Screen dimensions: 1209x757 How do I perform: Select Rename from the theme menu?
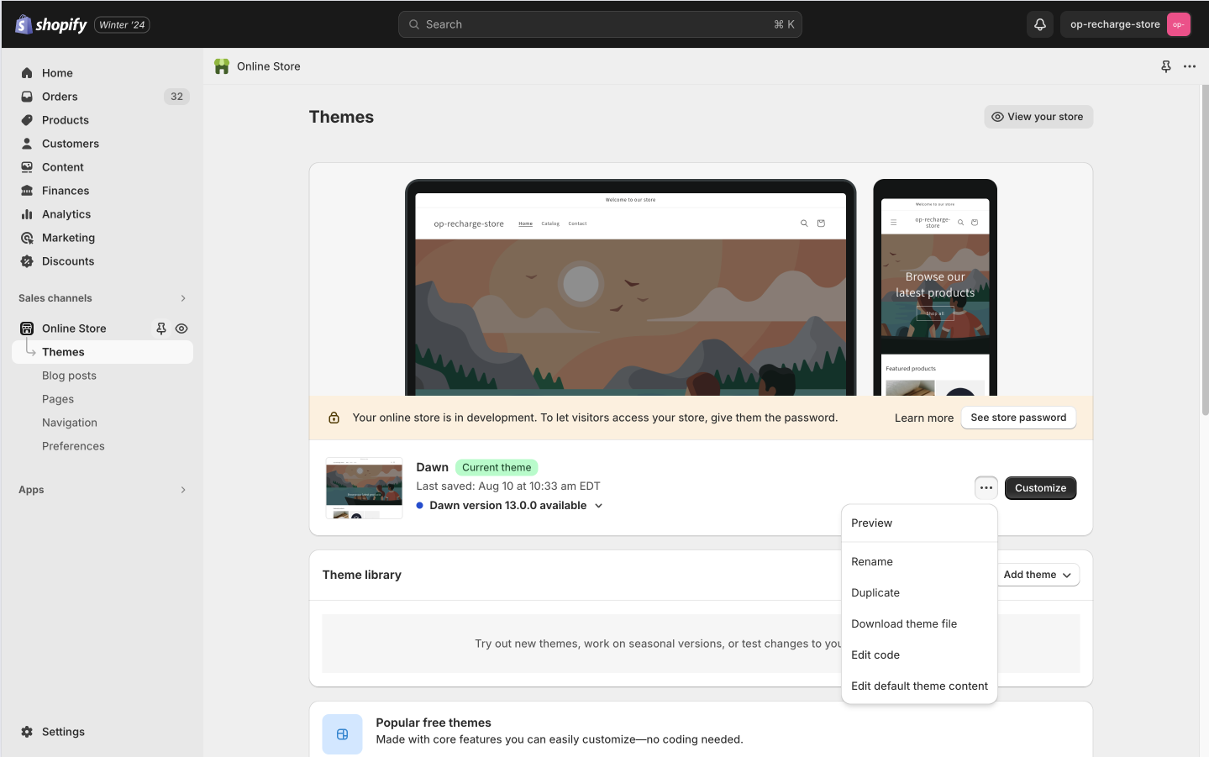coord(919,562)
